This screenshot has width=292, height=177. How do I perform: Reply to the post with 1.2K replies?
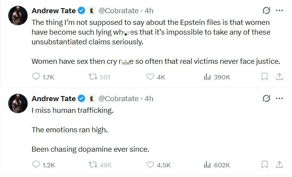pyautogui.click(x=36, y=165)
